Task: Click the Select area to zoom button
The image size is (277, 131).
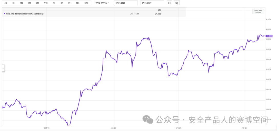Action: [258, 11]
